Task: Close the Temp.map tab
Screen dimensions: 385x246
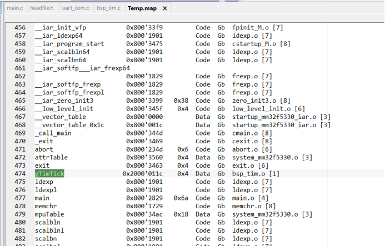Action: pos(165,8)
